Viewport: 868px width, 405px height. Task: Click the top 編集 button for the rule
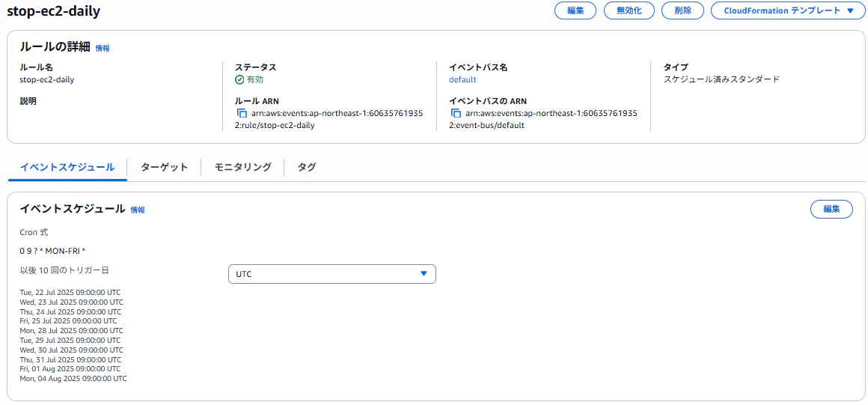(x=575, y=10)
